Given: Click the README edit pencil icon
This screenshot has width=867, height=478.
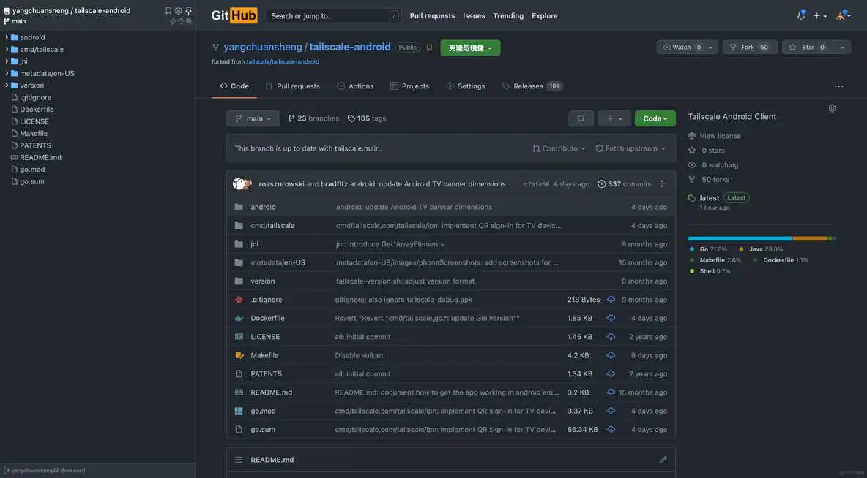Looking at the screenshot, I should point(663,459).
